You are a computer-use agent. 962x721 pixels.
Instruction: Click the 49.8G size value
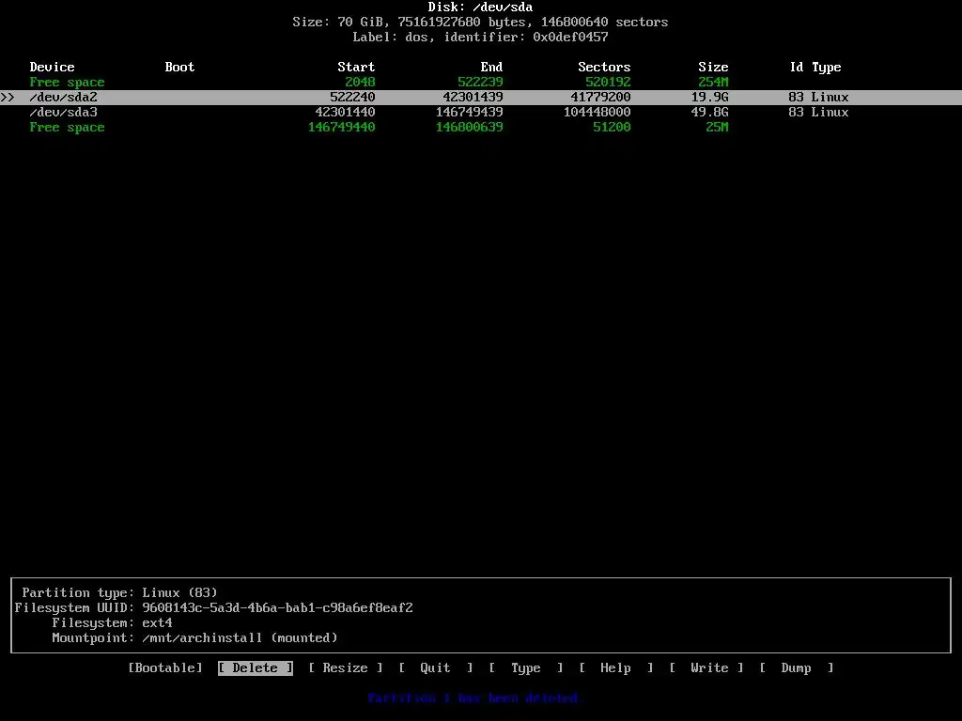tap(710, 113)
